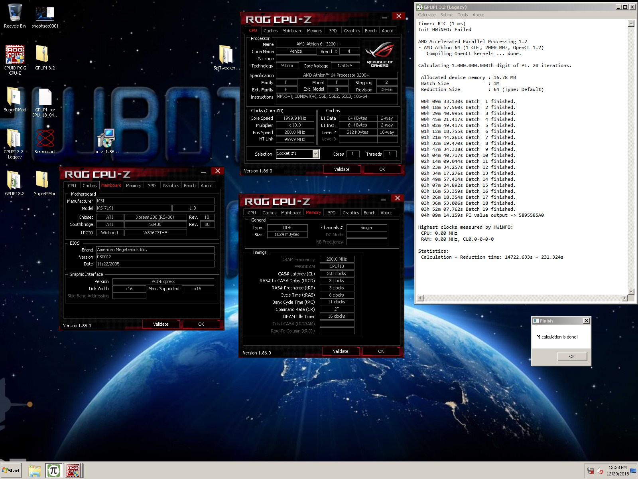Switch to Caches tab in Memory window
638x479 pixels.
269,213
